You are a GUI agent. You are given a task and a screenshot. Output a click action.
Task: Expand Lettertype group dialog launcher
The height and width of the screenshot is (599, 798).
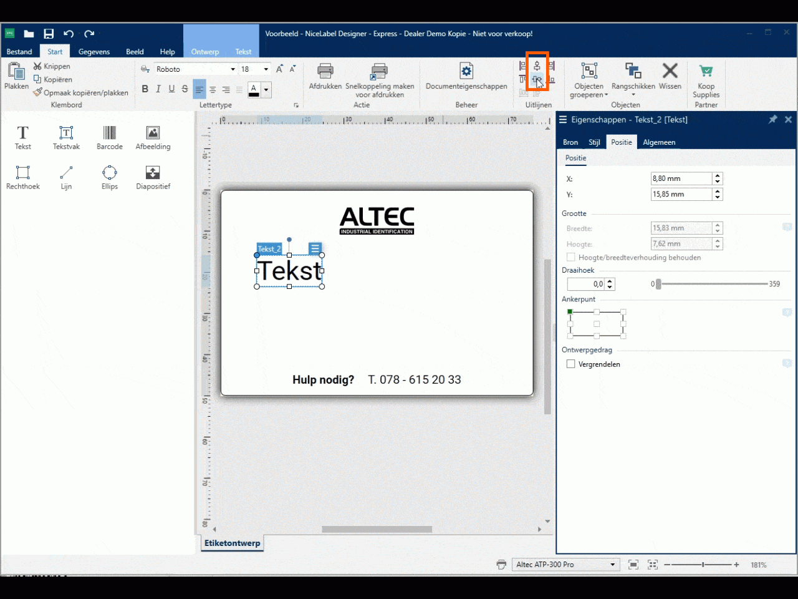coord(296,105)
